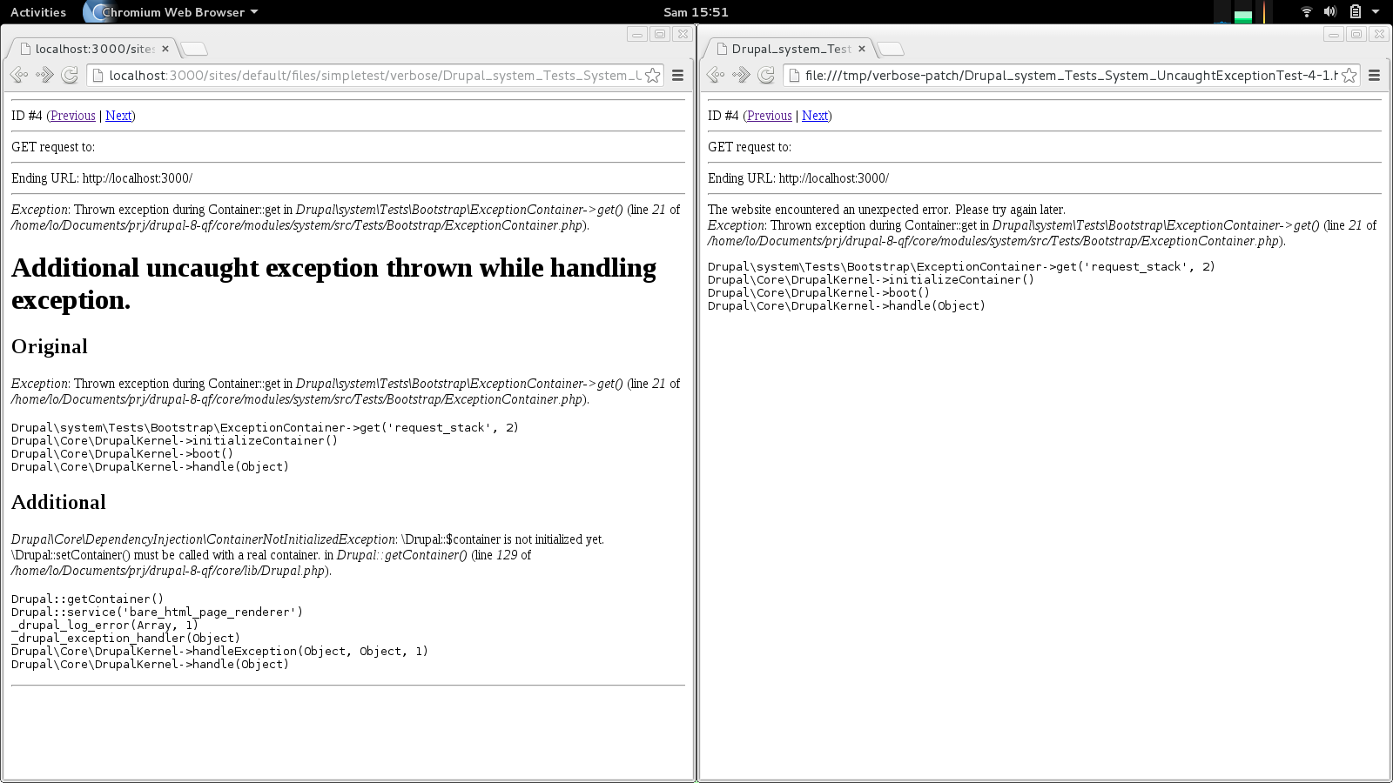Open the Activities overview

click(x=38, y=12)
